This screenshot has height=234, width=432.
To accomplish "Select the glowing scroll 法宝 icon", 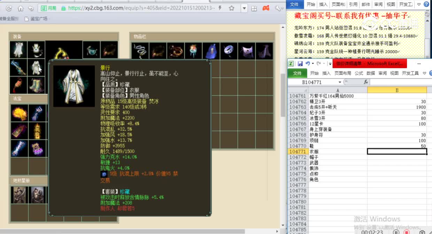I will [x=37, y=131].
